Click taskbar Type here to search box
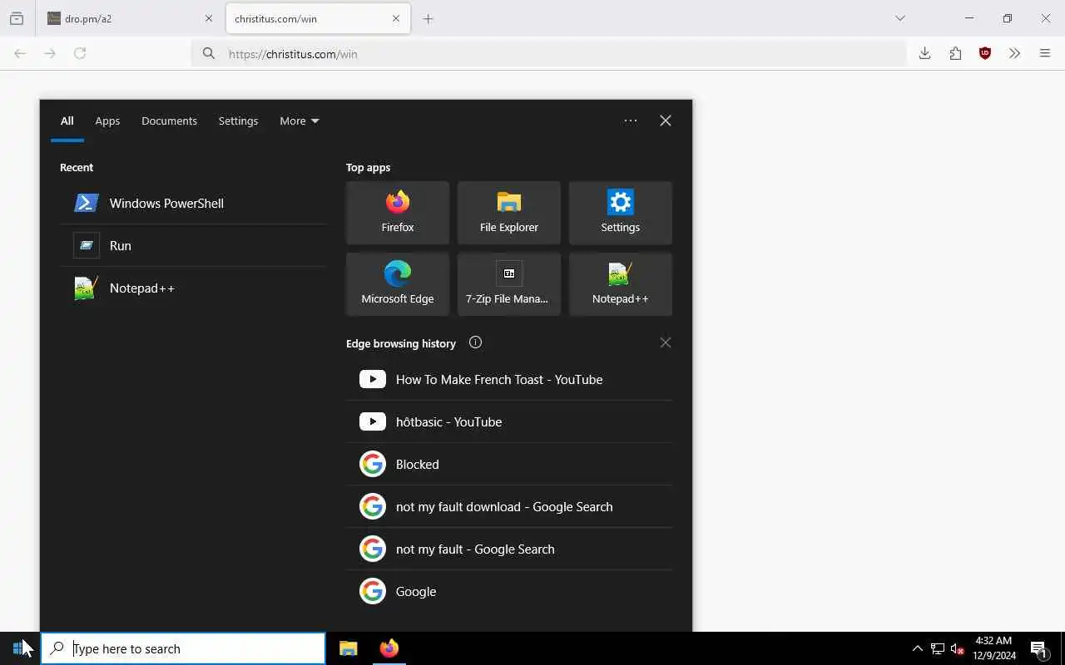The image size is (1065, 665). tap(183, 648)
